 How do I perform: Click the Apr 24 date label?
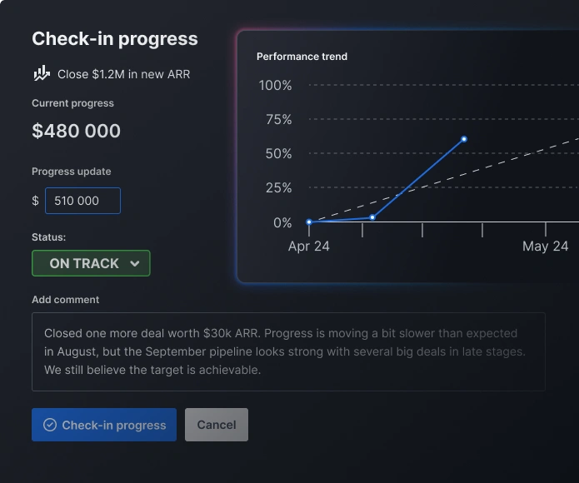309,246
